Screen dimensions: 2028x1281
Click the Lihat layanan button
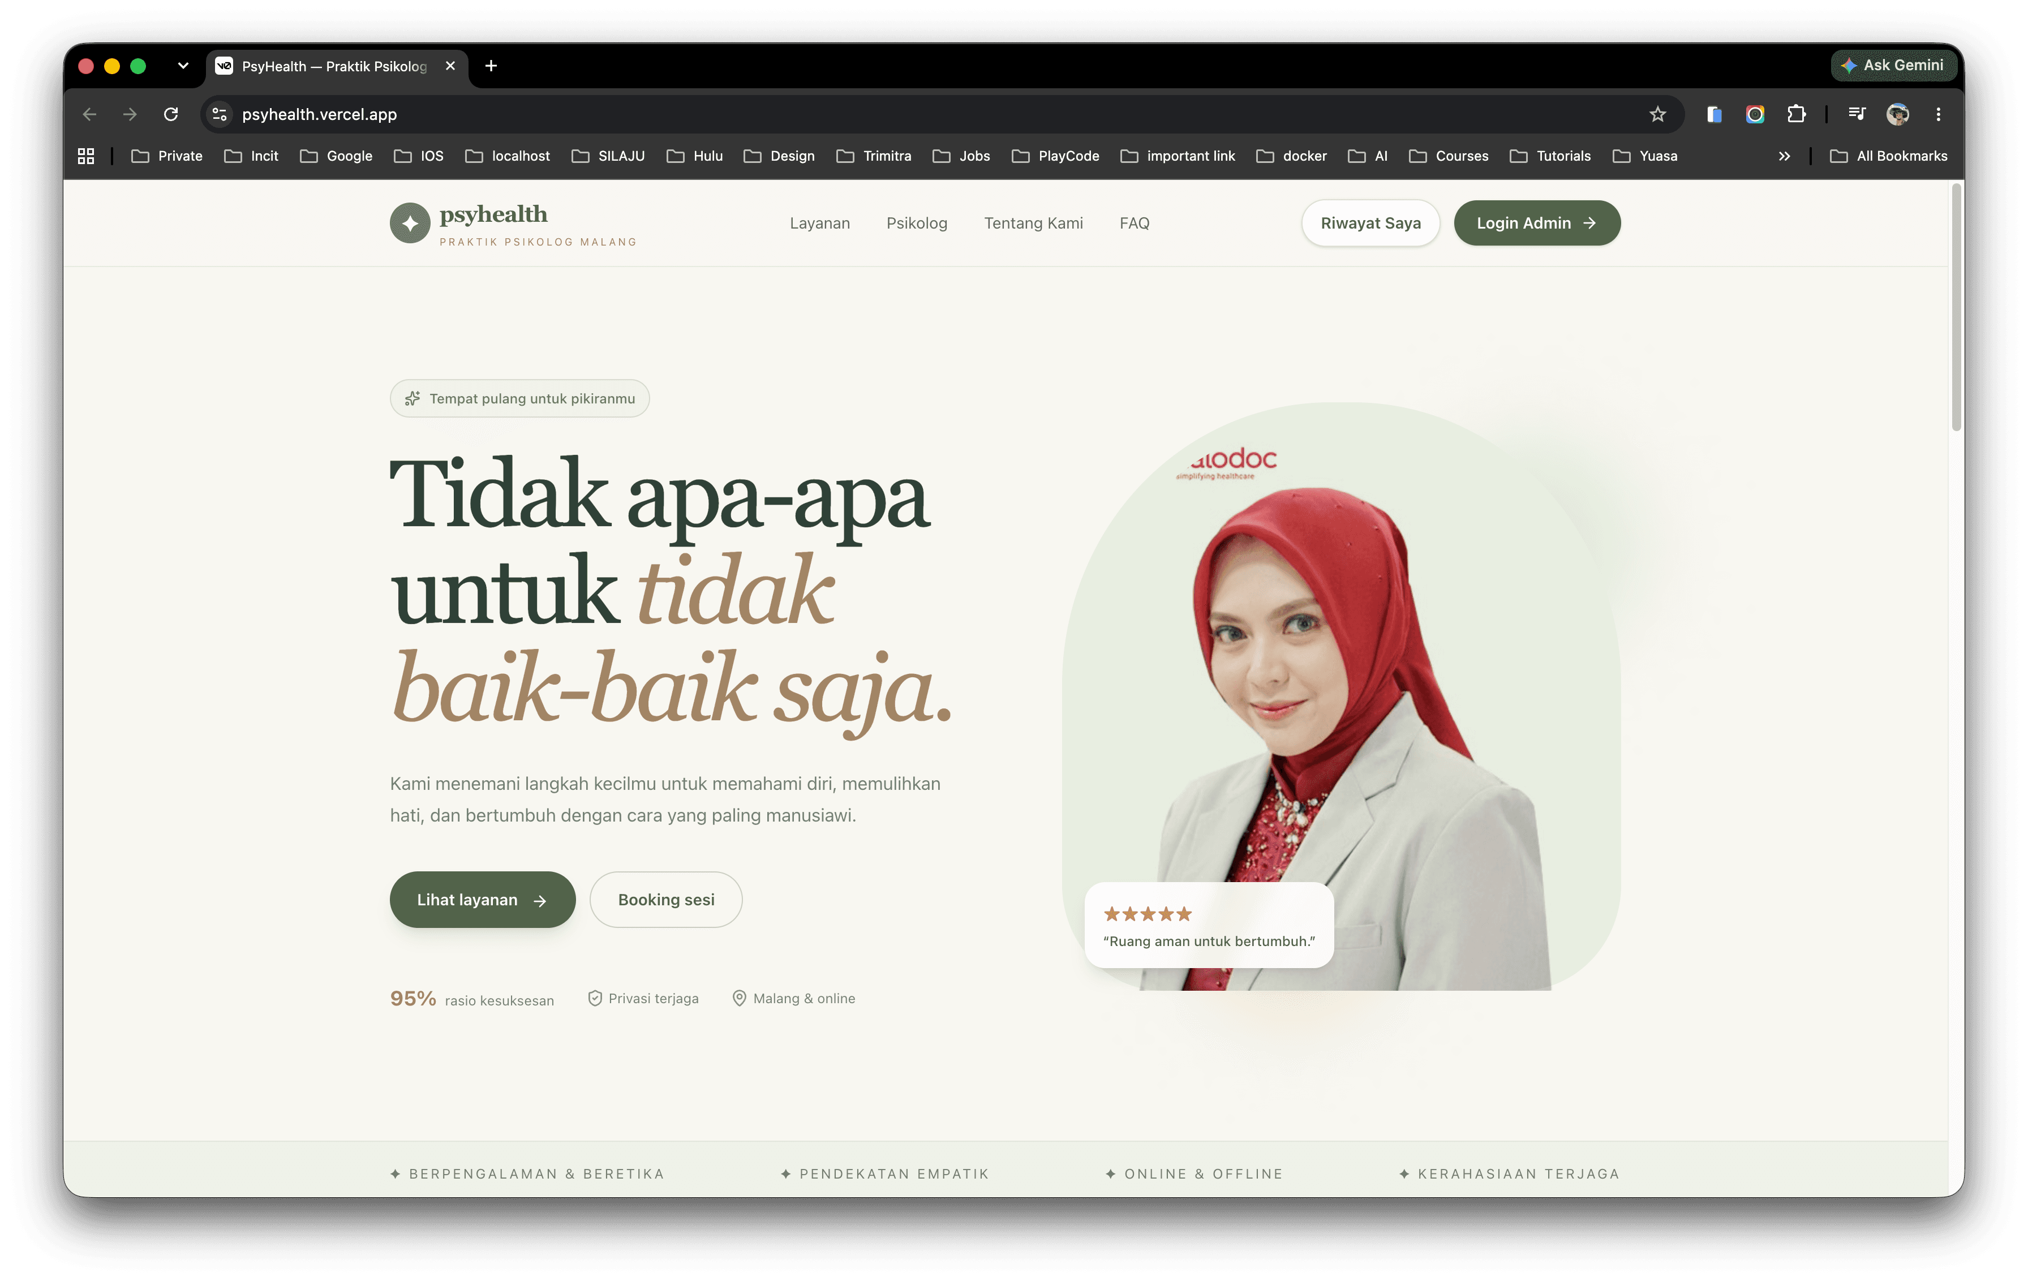pyautogui.click(x=483, y=900)
